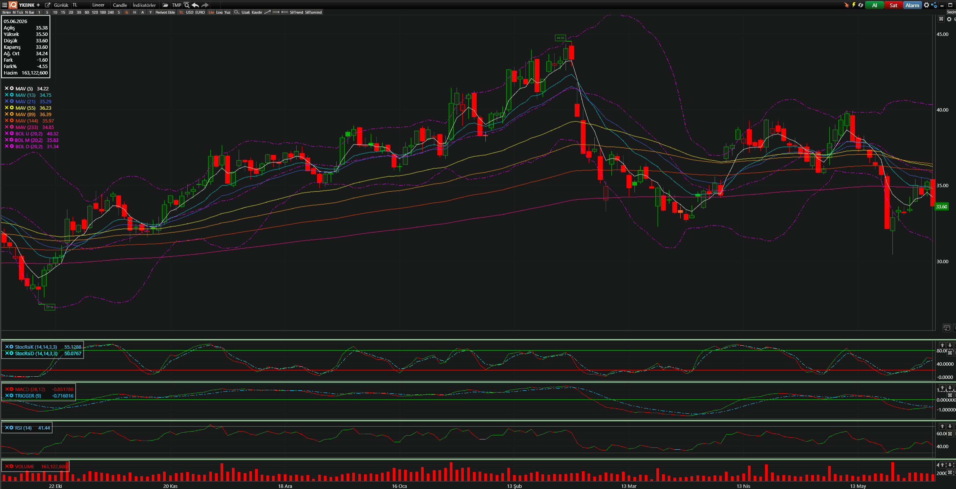This screenshot has height=489, width=956.
Task: Toggle VOLUME indicator visibility circle
Action: tap(11, 466)
